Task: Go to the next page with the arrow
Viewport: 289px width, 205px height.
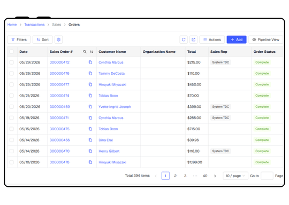Action: click(x=215, y=176)
